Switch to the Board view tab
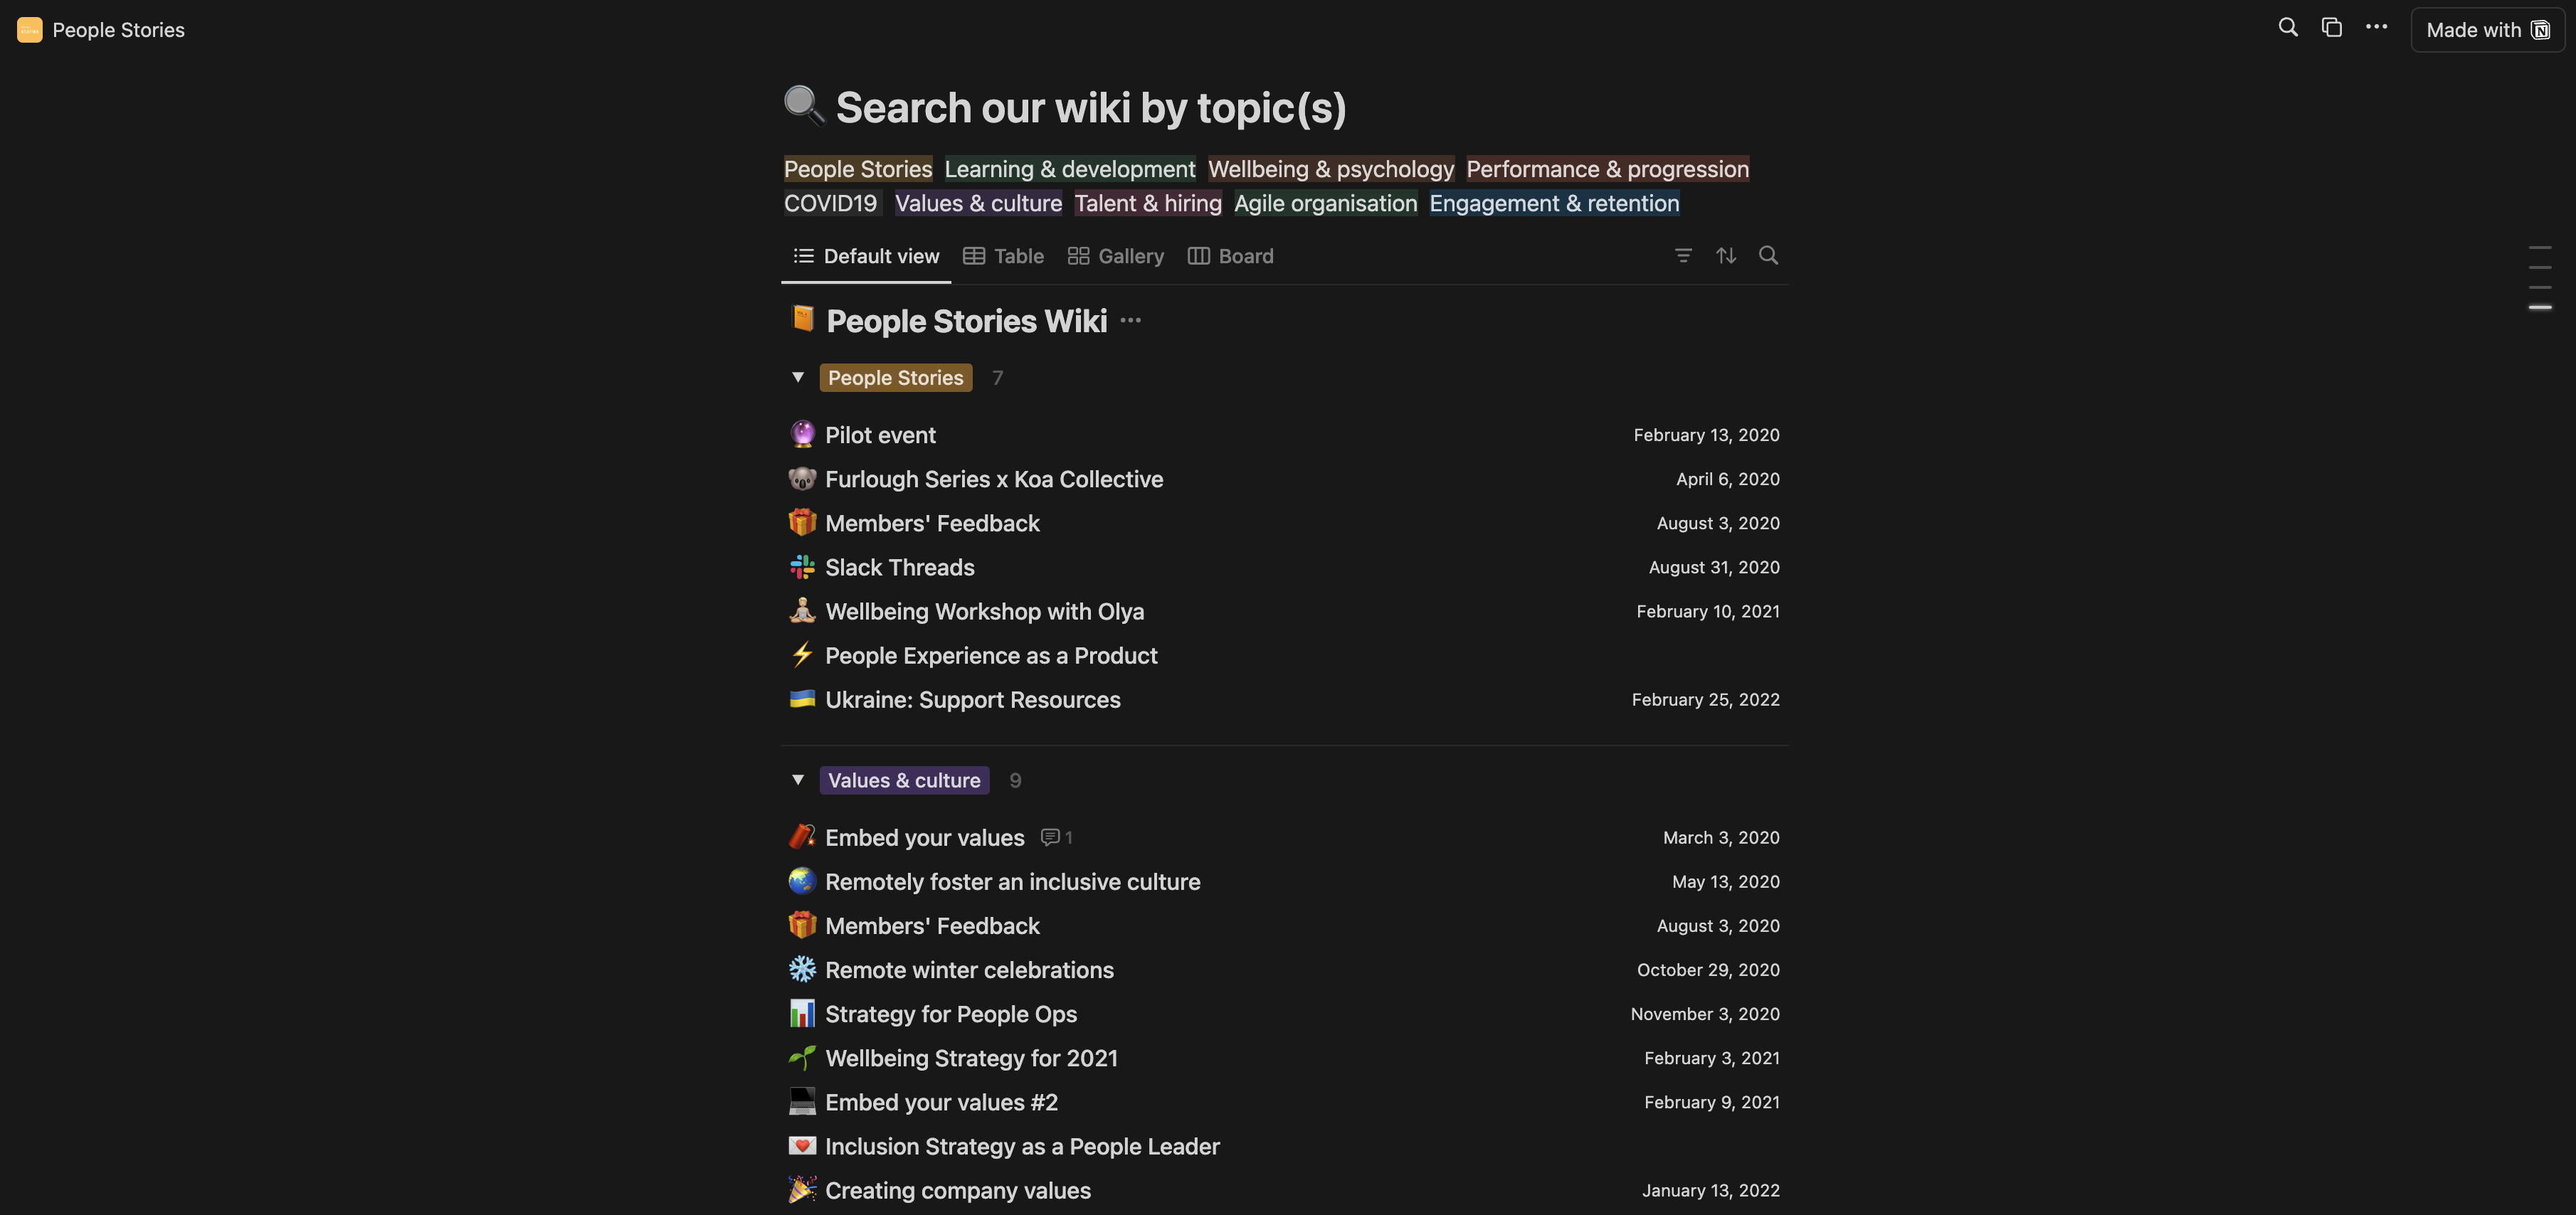The image size is (2576, 1215). [x=1231, y=256]
